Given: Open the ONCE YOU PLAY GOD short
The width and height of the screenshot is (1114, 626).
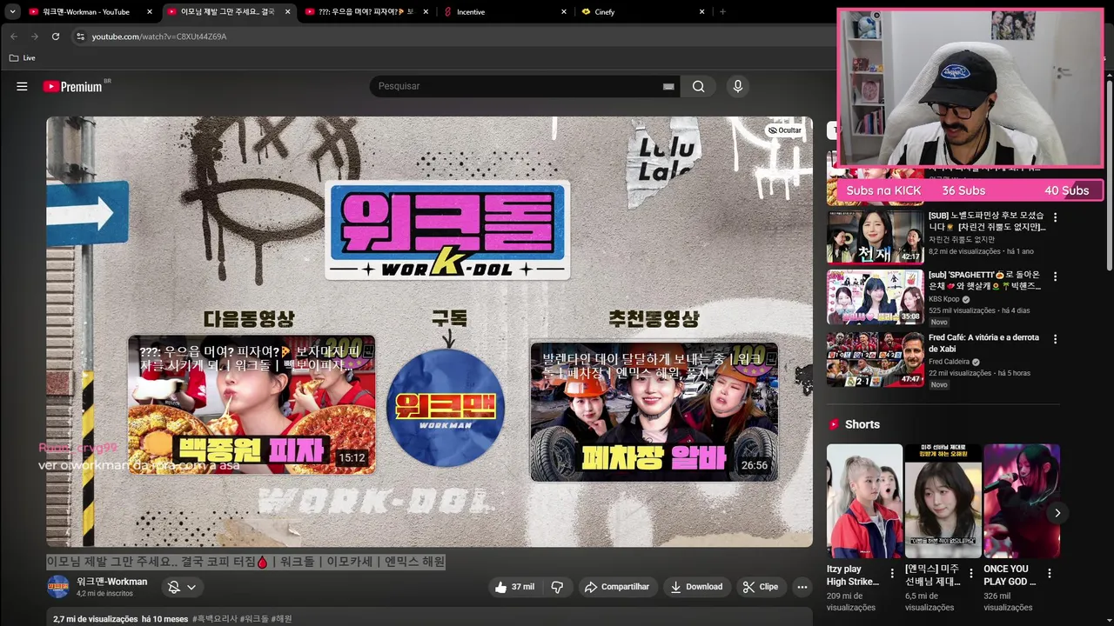Looking at the screenshot, I should 1022,501.
